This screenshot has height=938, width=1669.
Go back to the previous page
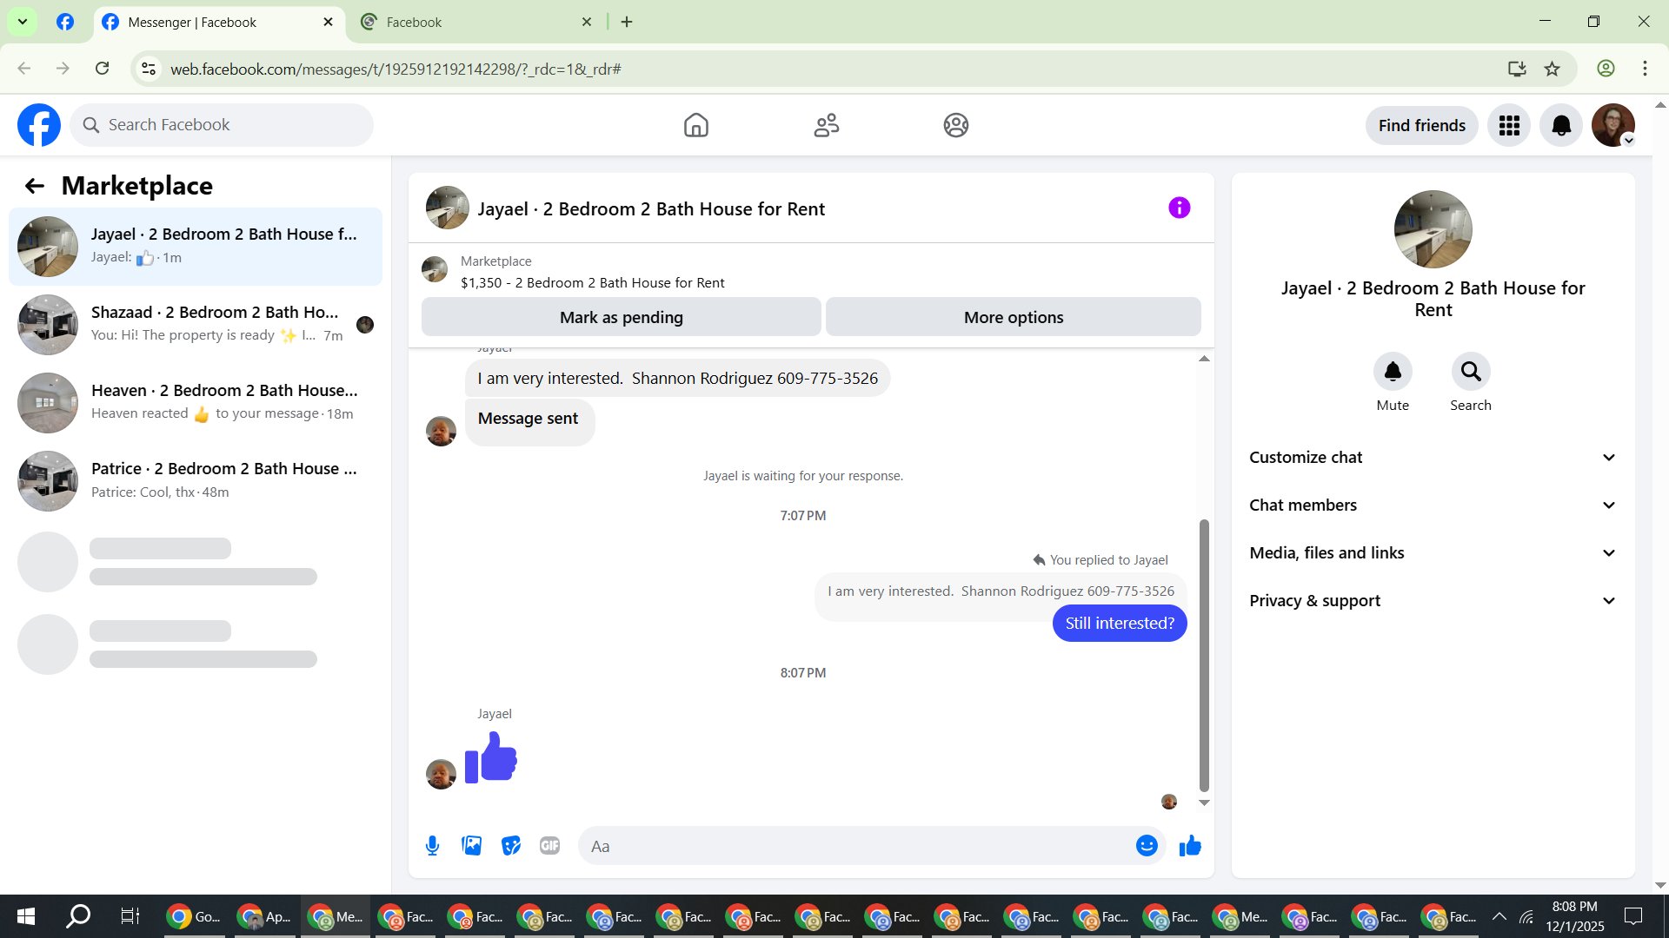click(x=24, y=69)
